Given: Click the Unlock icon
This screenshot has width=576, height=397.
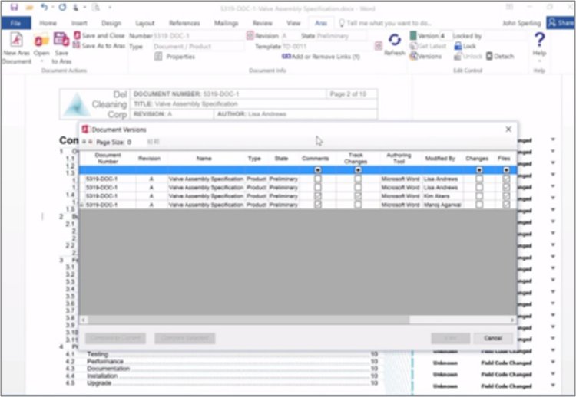Looking at the screenshot, I should click(x=458, y=56).
